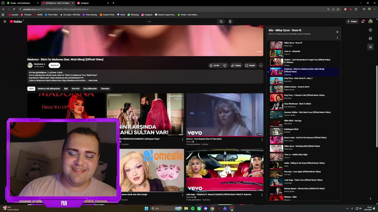Select Son yüklenenler filter chip

point(90,89)
